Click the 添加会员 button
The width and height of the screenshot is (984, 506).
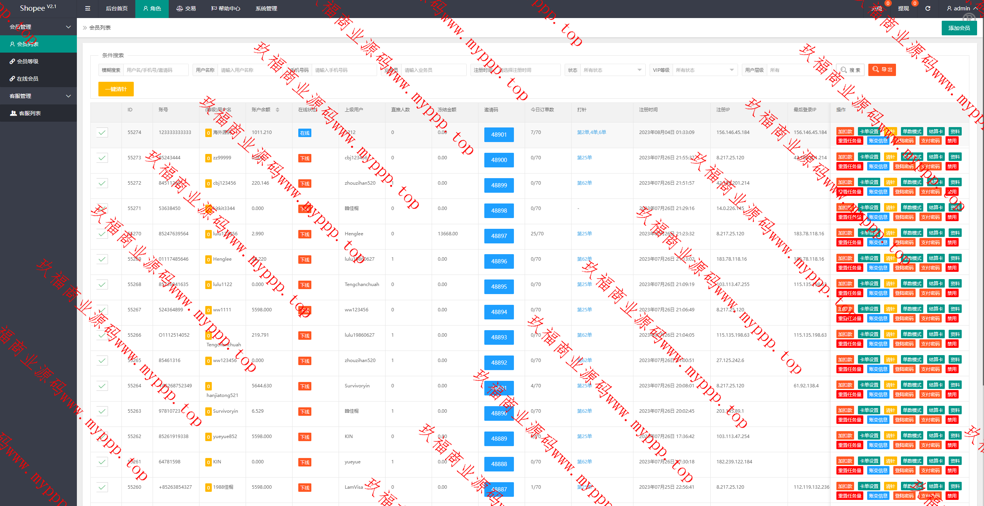pos(959,28)
